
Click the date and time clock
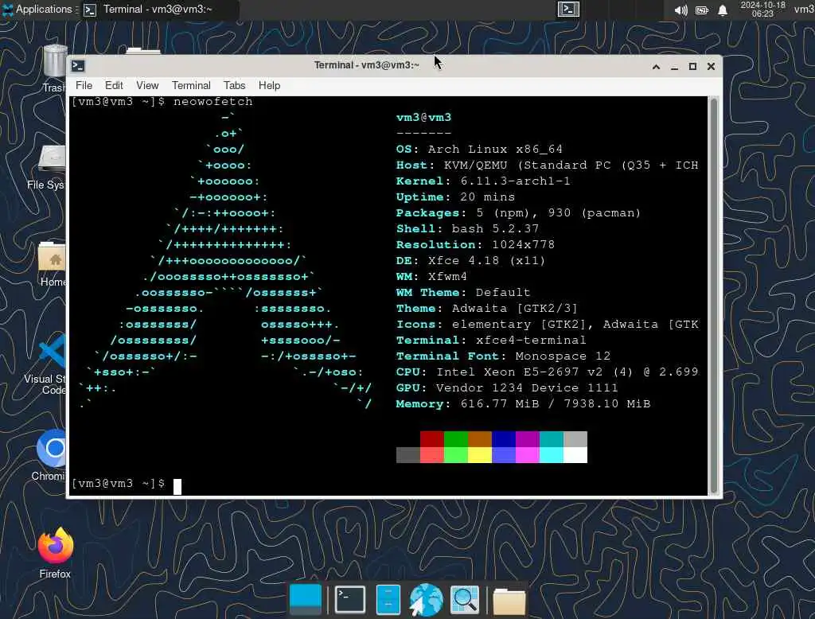click(762, 10)
